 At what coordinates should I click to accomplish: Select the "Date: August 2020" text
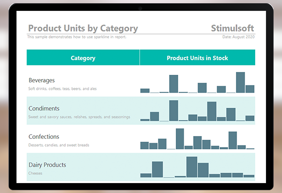point(239,37)
